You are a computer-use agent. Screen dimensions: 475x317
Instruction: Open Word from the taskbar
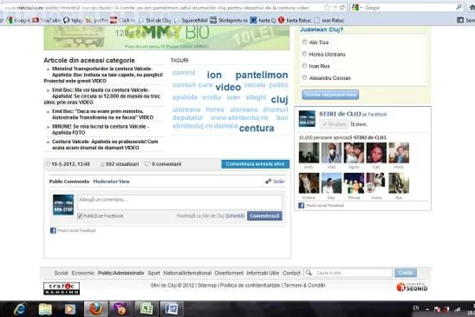[172, 309]
